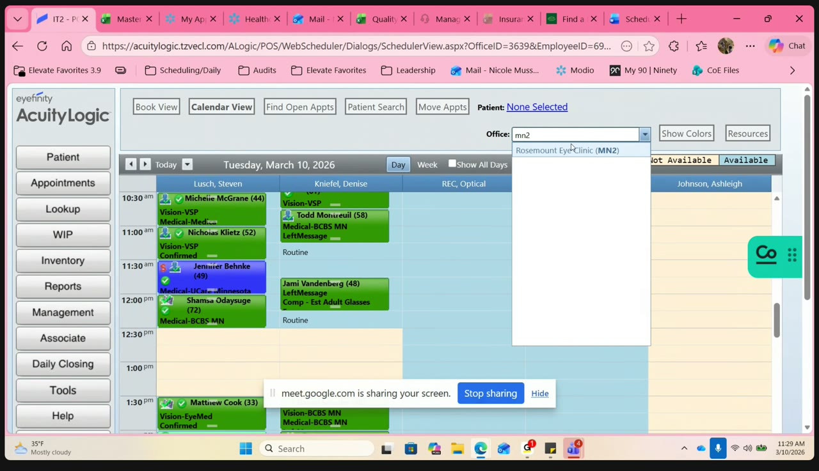Image resolution: width=819 pixels, height=471 pixels.
Task: Toggle the microphone icon in system tray
Action: pyautogui.click(x=718, y=448)
